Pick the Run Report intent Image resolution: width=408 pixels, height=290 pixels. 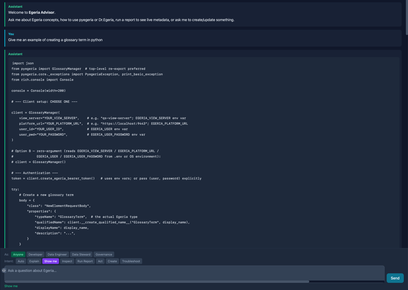click(x=85, y=261)
